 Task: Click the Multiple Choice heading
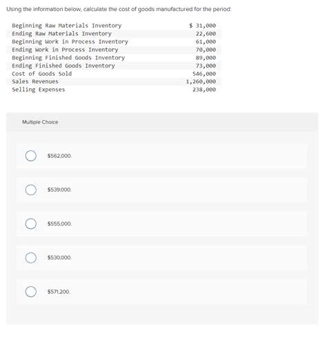(x=40, y=122)
